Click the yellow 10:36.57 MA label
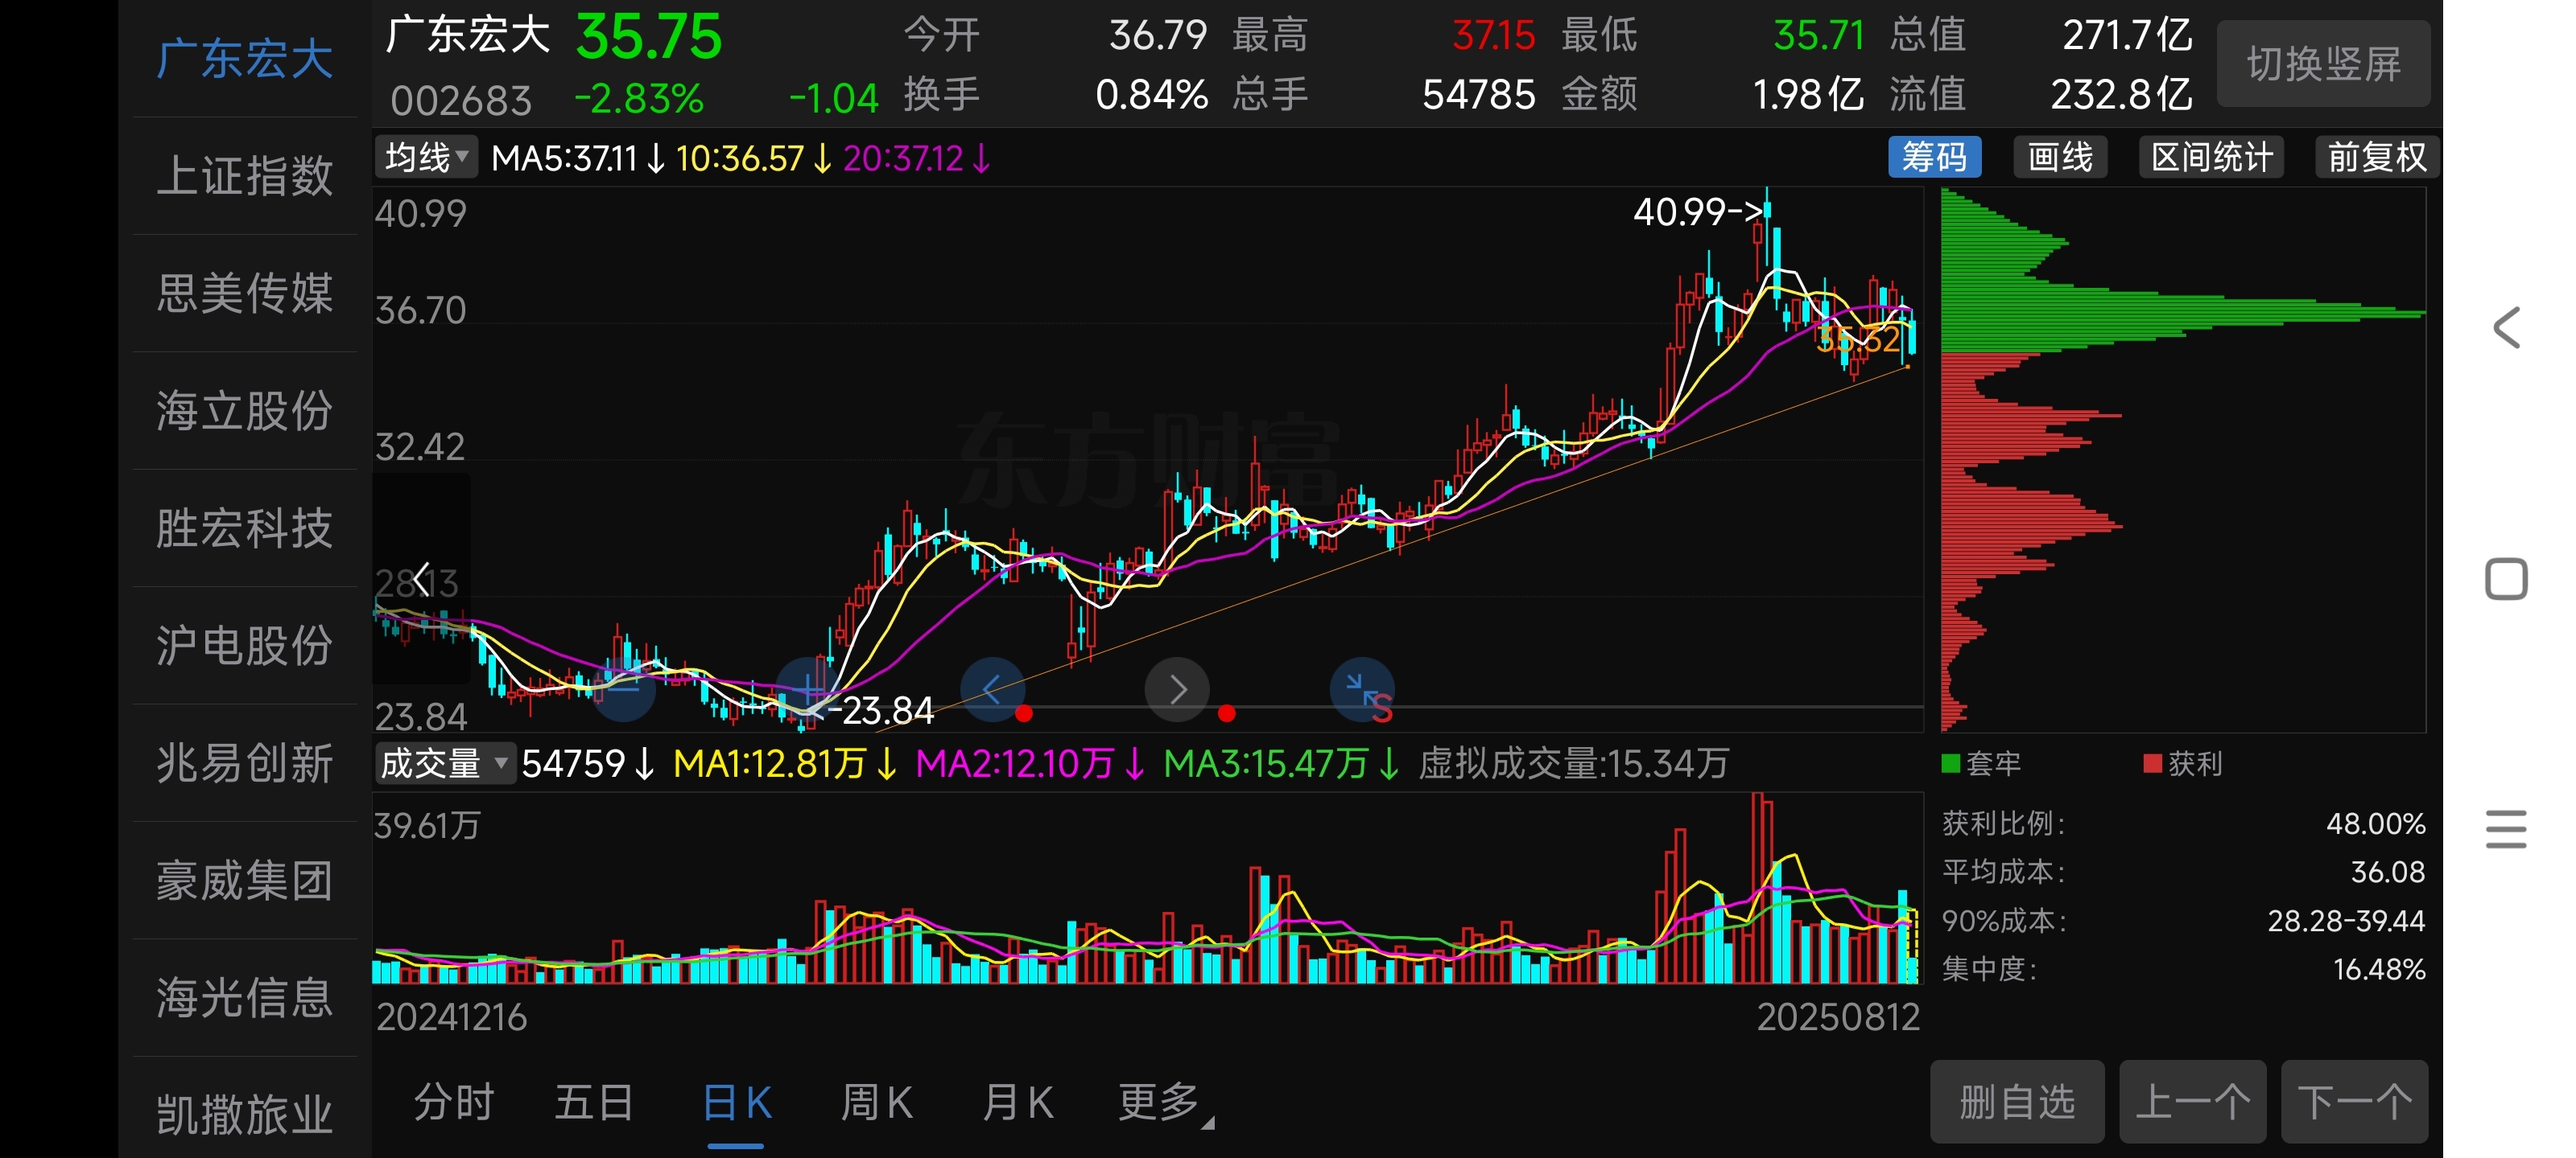 753,158
